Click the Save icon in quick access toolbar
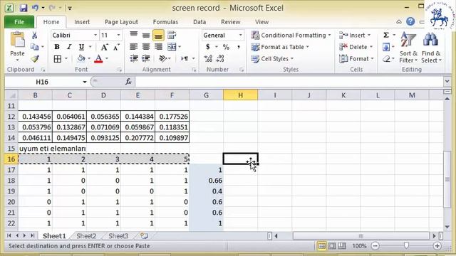The image size is (456, 256). coord(23,8)
